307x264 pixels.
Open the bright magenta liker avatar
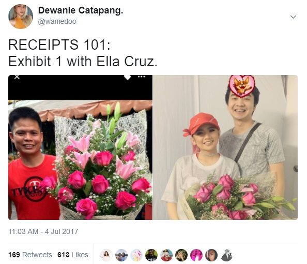click(196, 255)
